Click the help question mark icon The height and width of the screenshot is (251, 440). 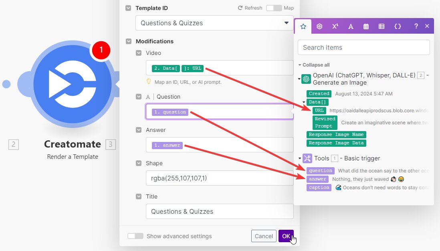click(x=416, y=26)
